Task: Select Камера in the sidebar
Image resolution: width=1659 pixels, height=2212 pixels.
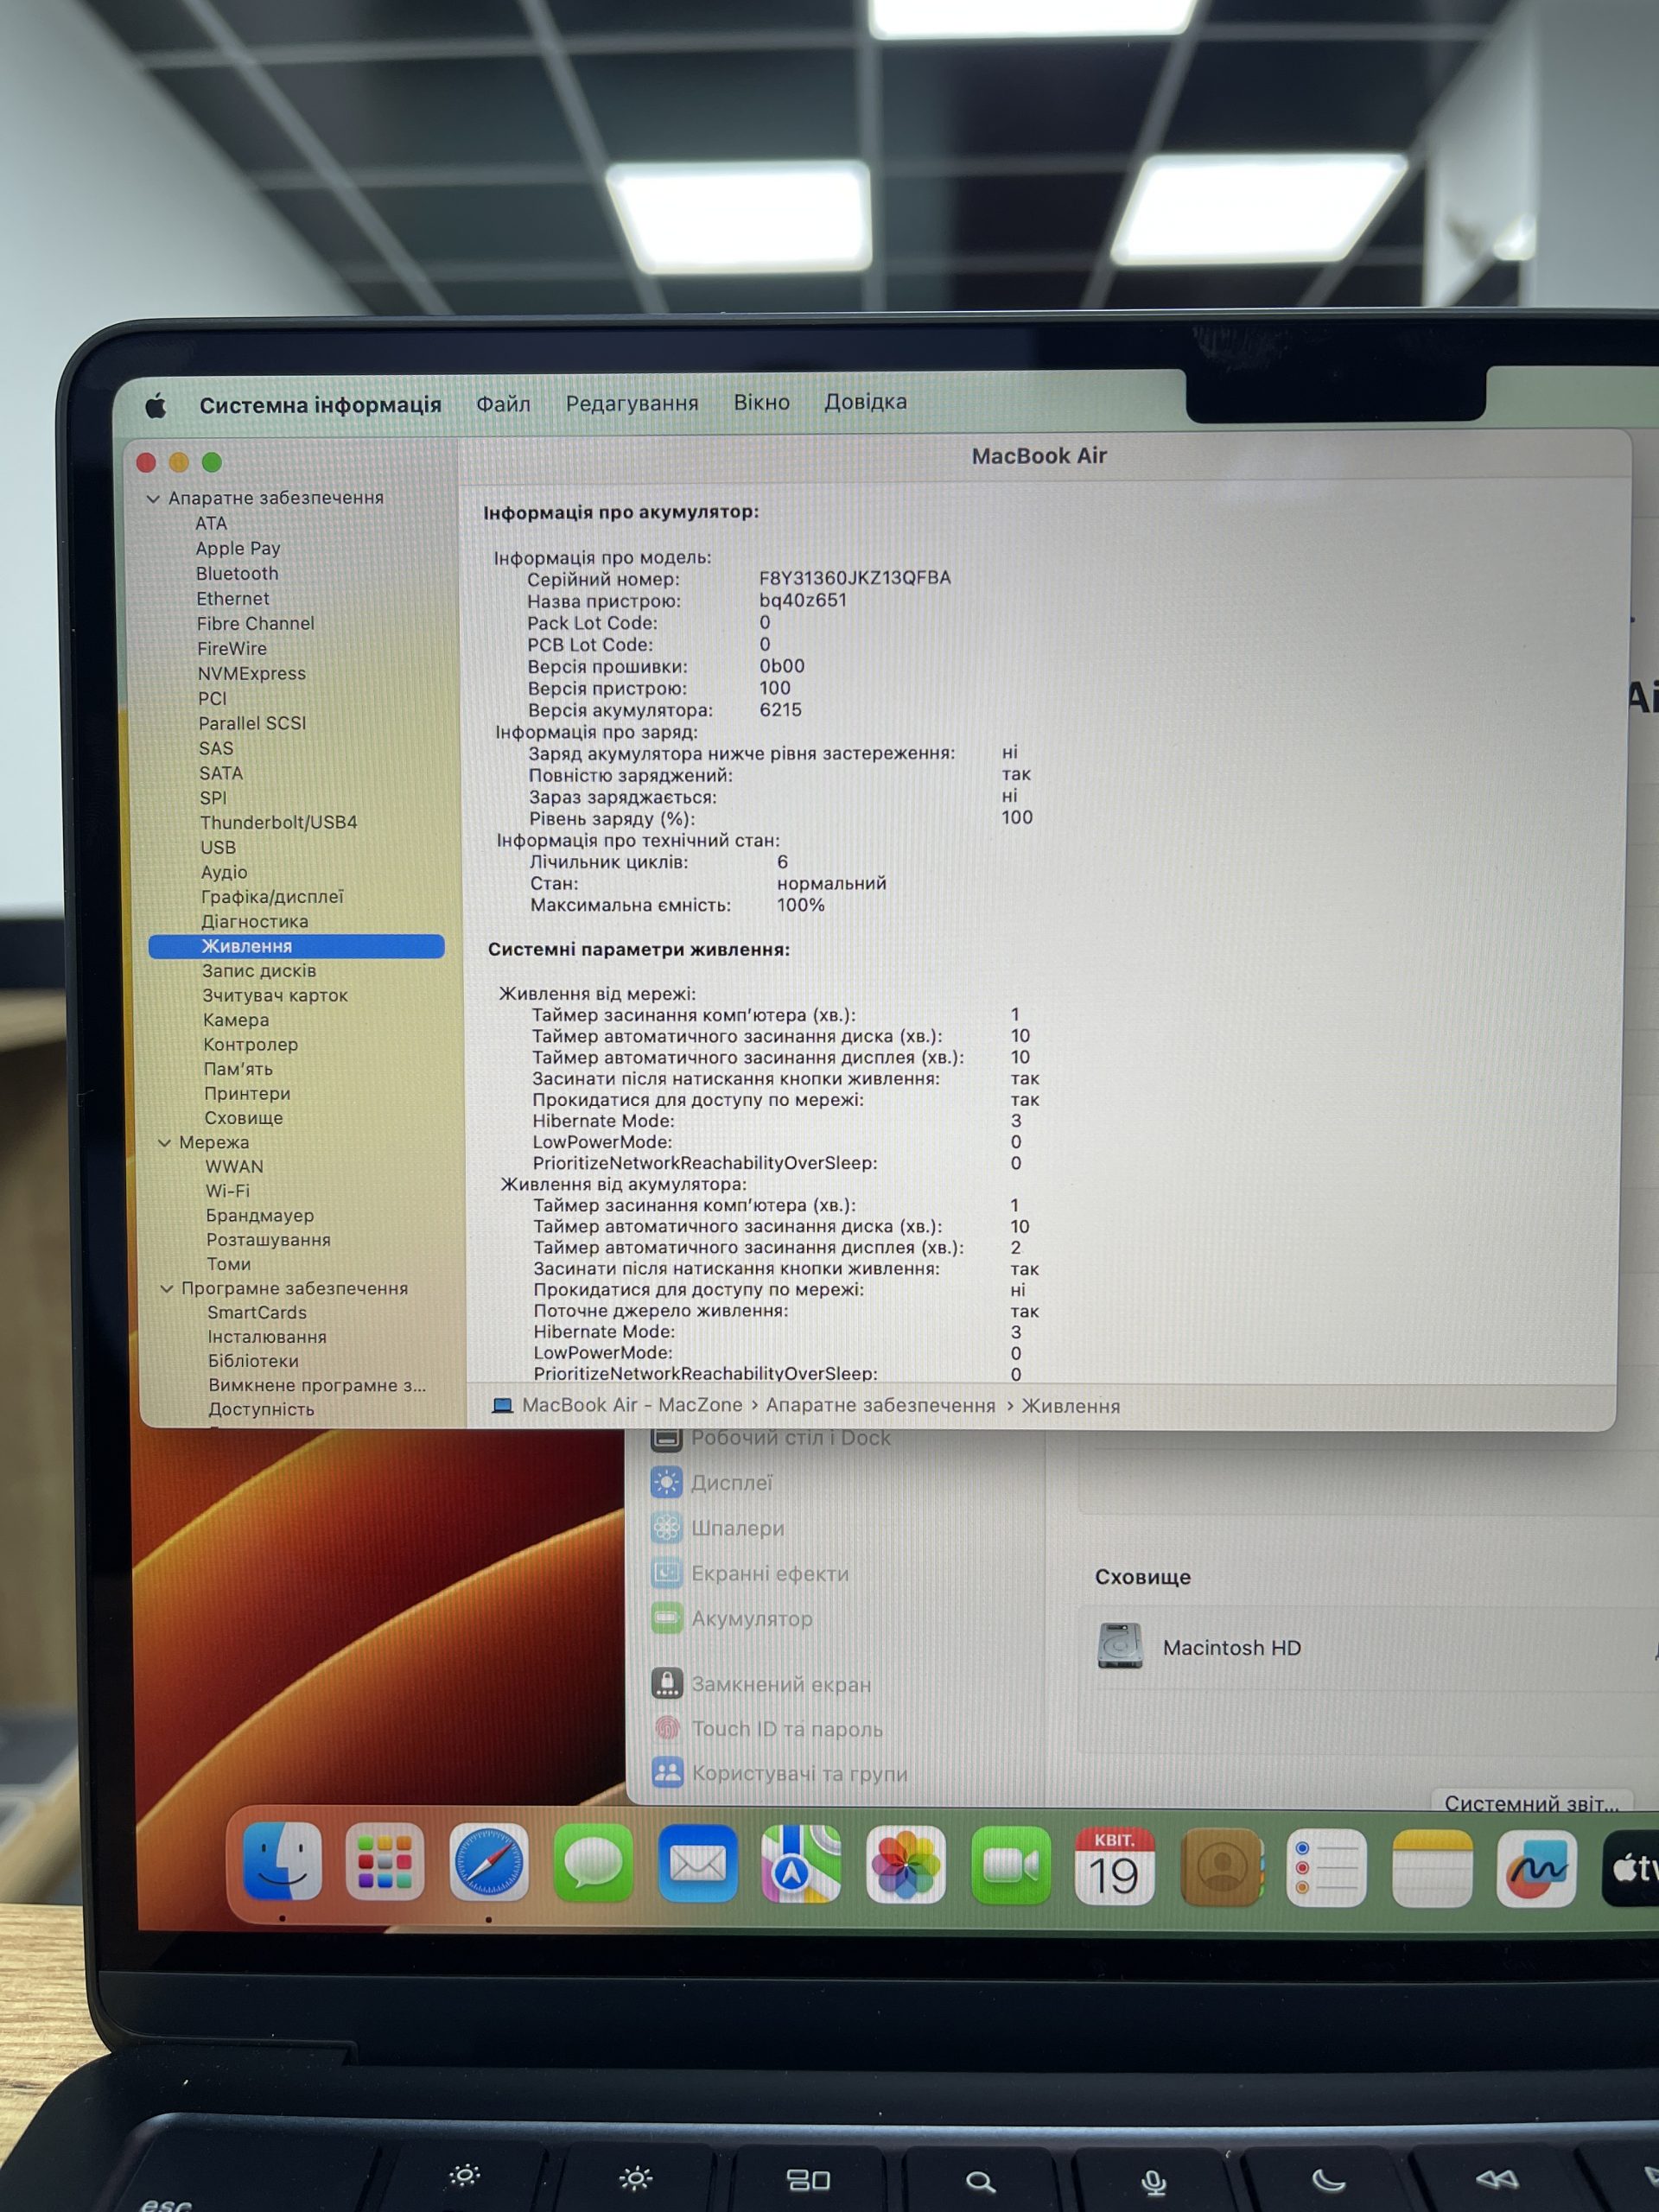Action: point(236,1020)
